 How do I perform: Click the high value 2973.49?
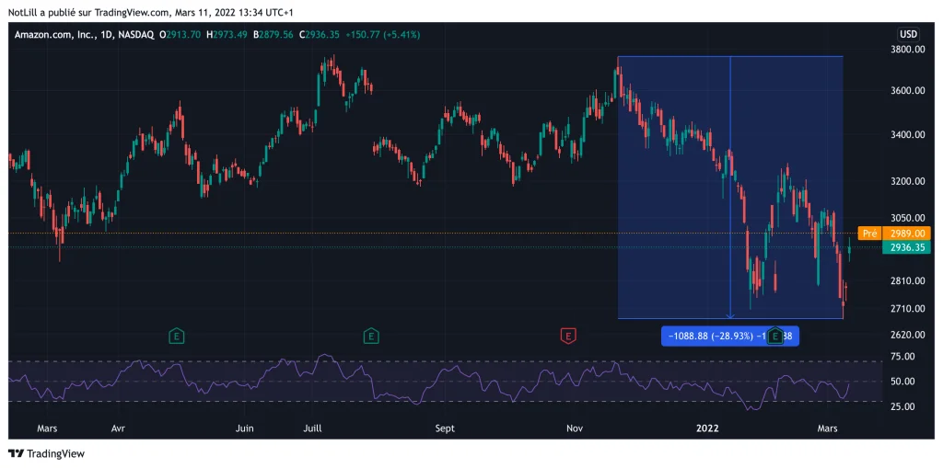[x=231, y=35]
